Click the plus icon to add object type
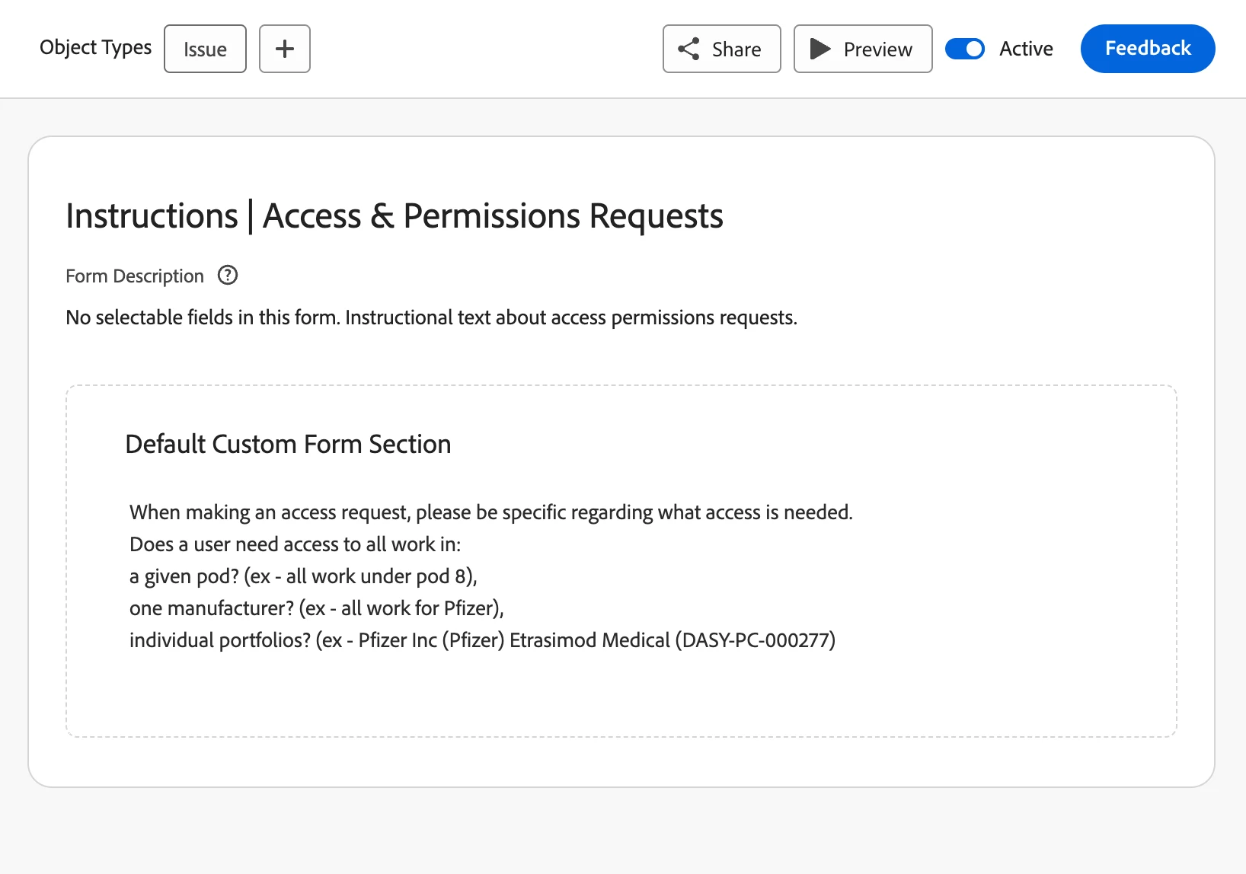 pos(284,49)
